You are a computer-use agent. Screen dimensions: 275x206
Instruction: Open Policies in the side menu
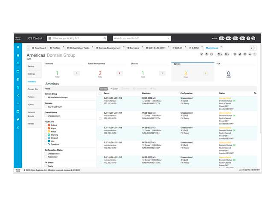point(34,97)
